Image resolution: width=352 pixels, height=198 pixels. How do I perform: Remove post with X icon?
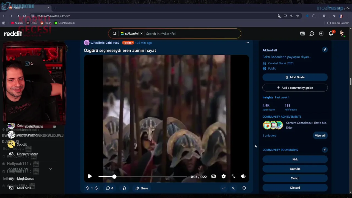(233, 188)
